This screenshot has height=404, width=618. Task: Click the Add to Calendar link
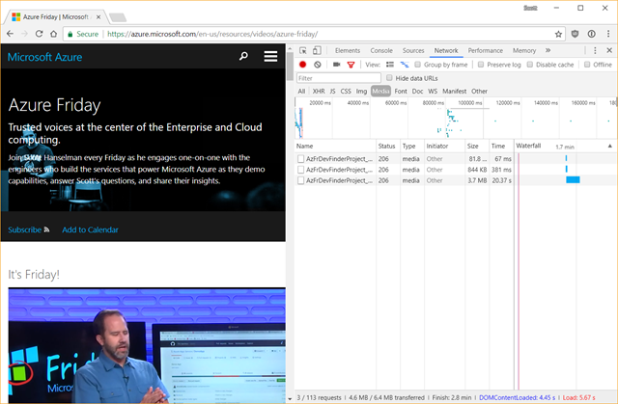tap(90, 229)
